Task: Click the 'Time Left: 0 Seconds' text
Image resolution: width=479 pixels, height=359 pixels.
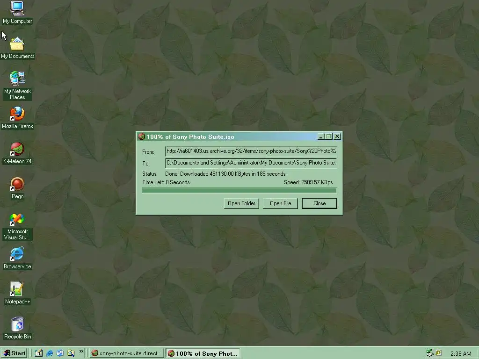Action: pos(166,182)
